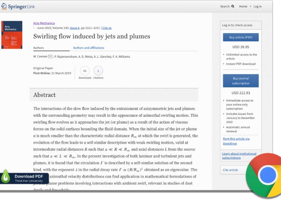Click the Google Chrome logo
The width and height of the screenshot is (281, 200).
[x=264, y=176]
